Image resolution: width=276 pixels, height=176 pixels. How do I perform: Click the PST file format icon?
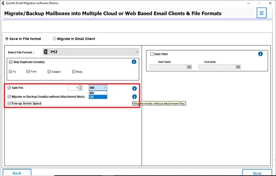tap(46, 52)
